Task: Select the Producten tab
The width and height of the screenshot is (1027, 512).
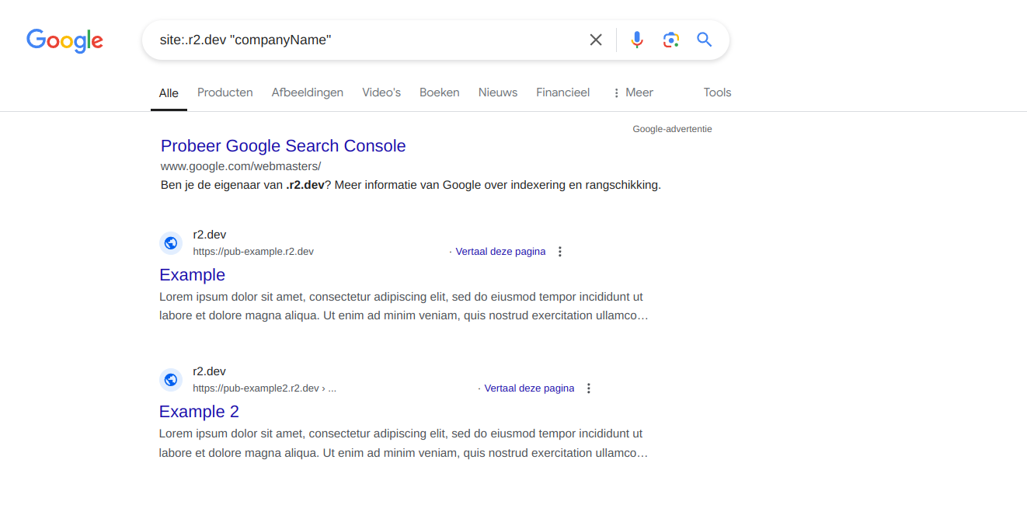Action: click(x=225, y=92)
